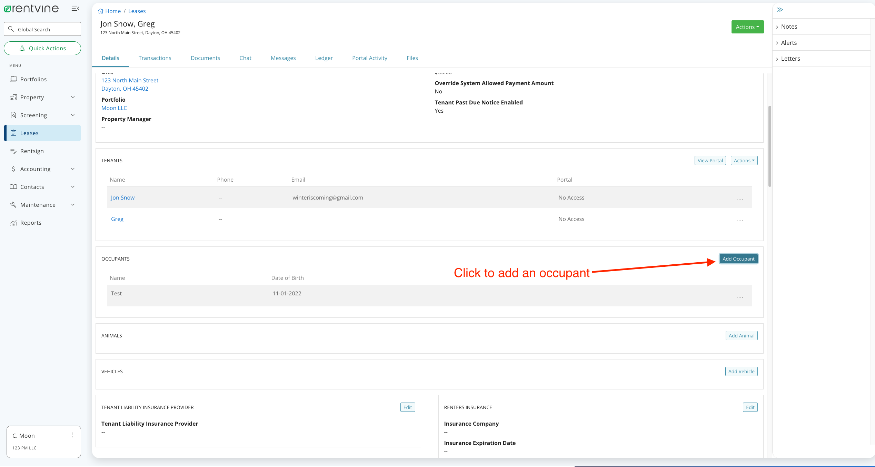Switch to the Ledger tab

(x=324, y=58)
